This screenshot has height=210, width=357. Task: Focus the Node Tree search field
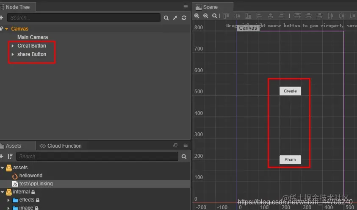84,17
